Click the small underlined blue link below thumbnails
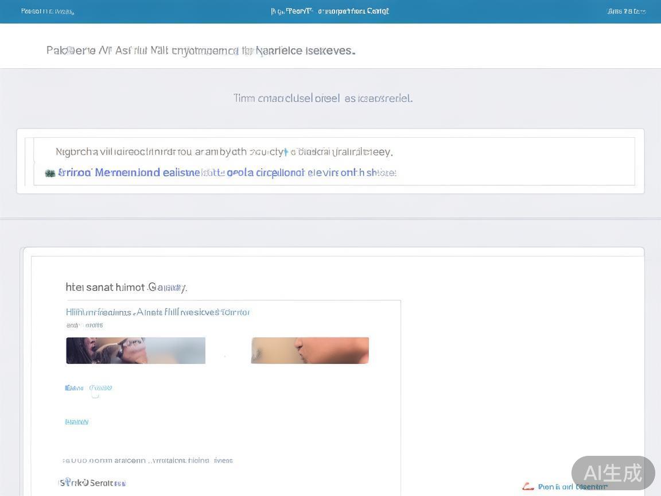The width and height of the screenshot is (661, 496). click(x=77, y=422)
